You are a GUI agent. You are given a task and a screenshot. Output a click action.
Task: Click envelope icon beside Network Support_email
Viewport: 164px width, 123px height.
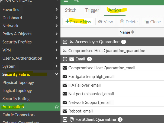65,102
